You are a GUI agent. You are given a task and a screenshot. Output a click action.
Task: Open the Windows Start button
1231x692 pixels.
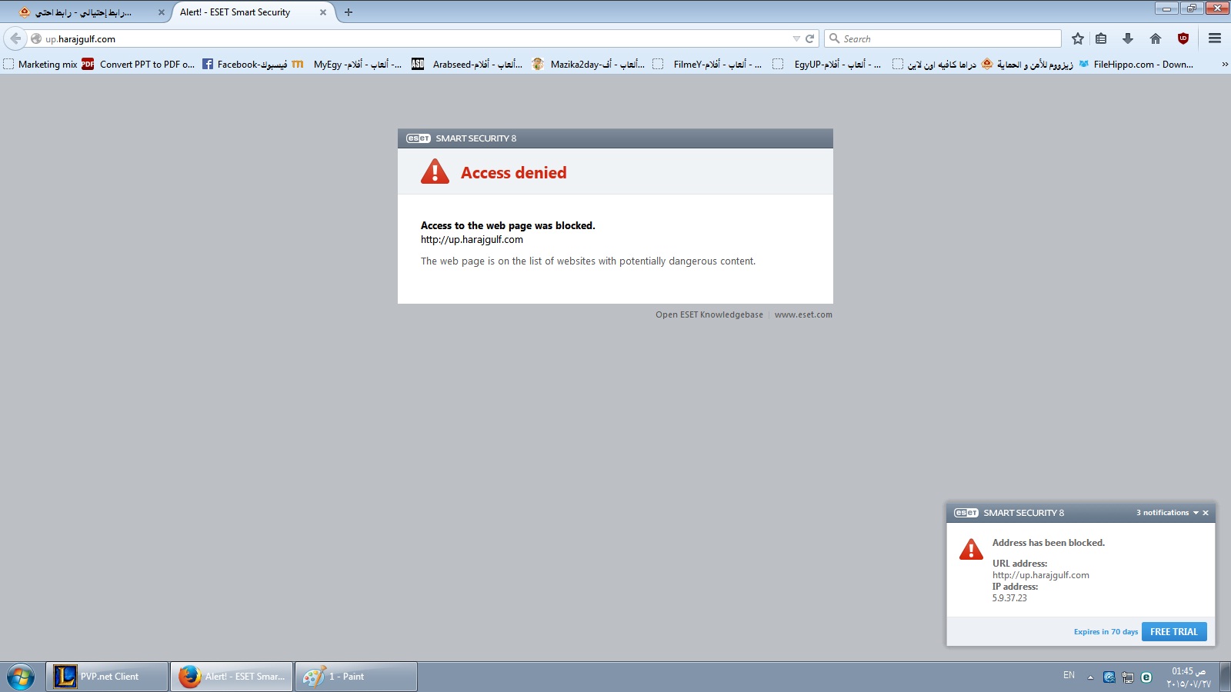pos(21,677)
